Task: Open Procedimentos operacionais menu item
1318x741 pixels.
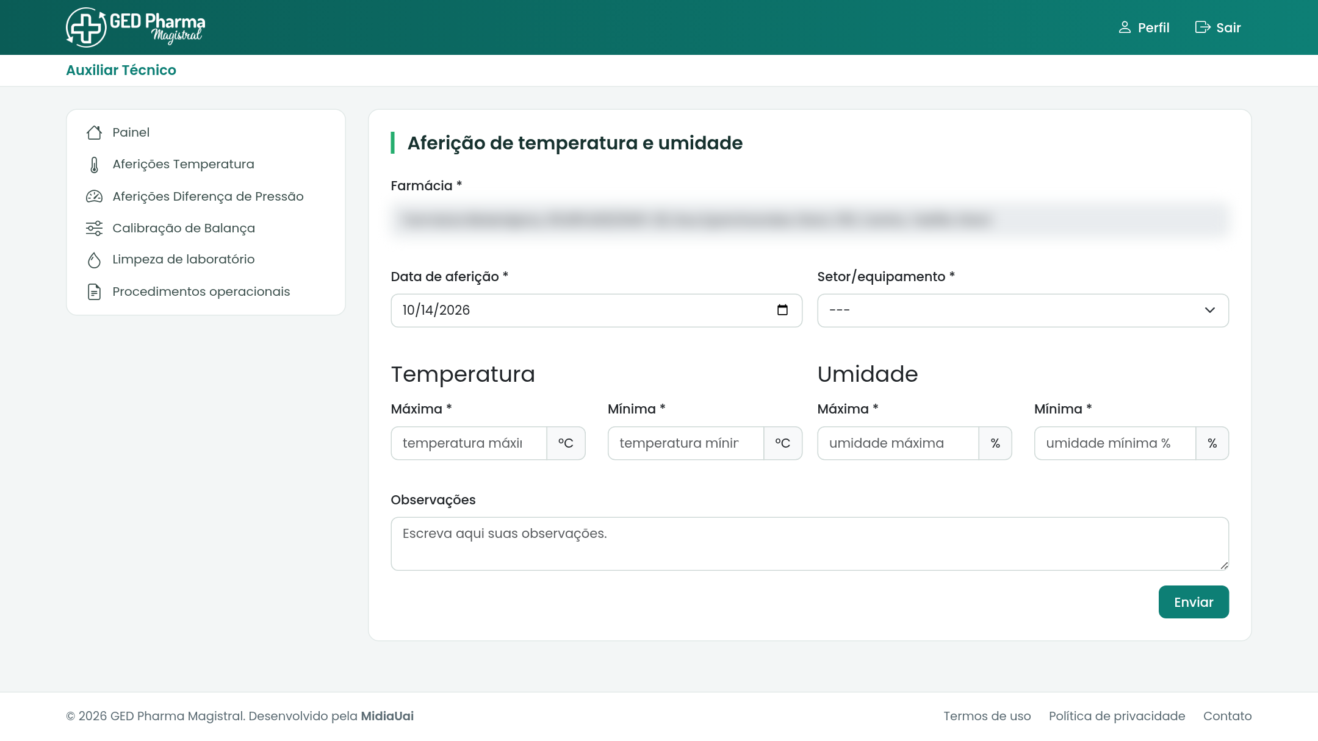Action: [201, 292]
